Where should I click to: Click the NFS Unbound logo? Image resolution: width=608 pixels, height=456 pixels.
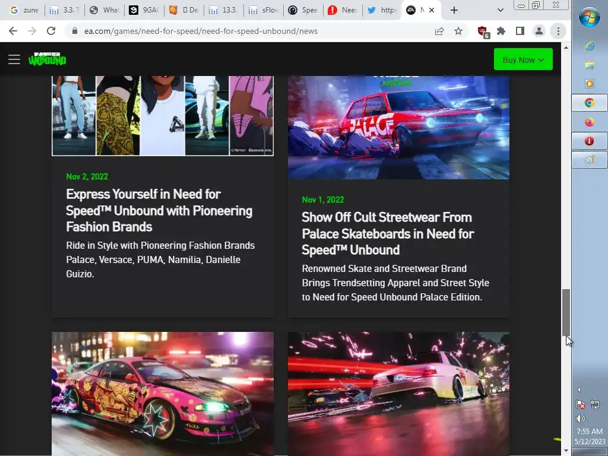pyautogui.click(x=47, y=59)
